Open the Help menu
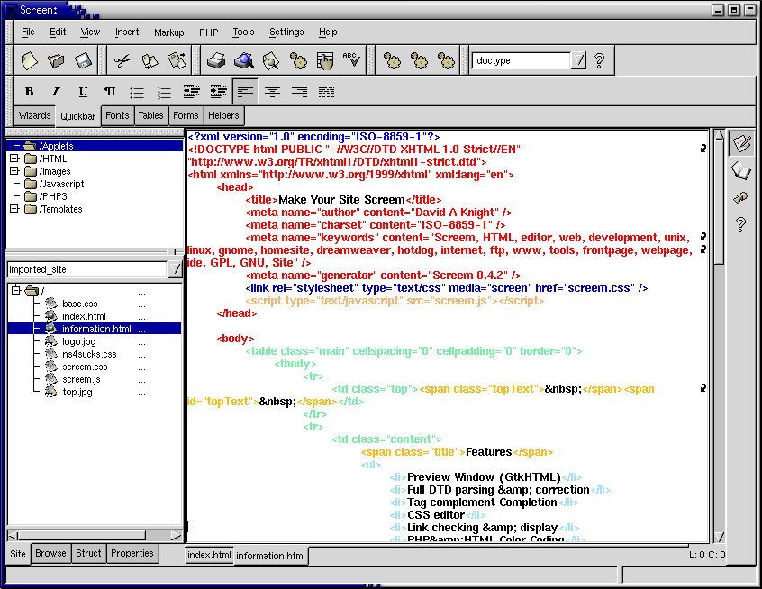The width and height of the screenshot is (762, 589). (328, 32)
